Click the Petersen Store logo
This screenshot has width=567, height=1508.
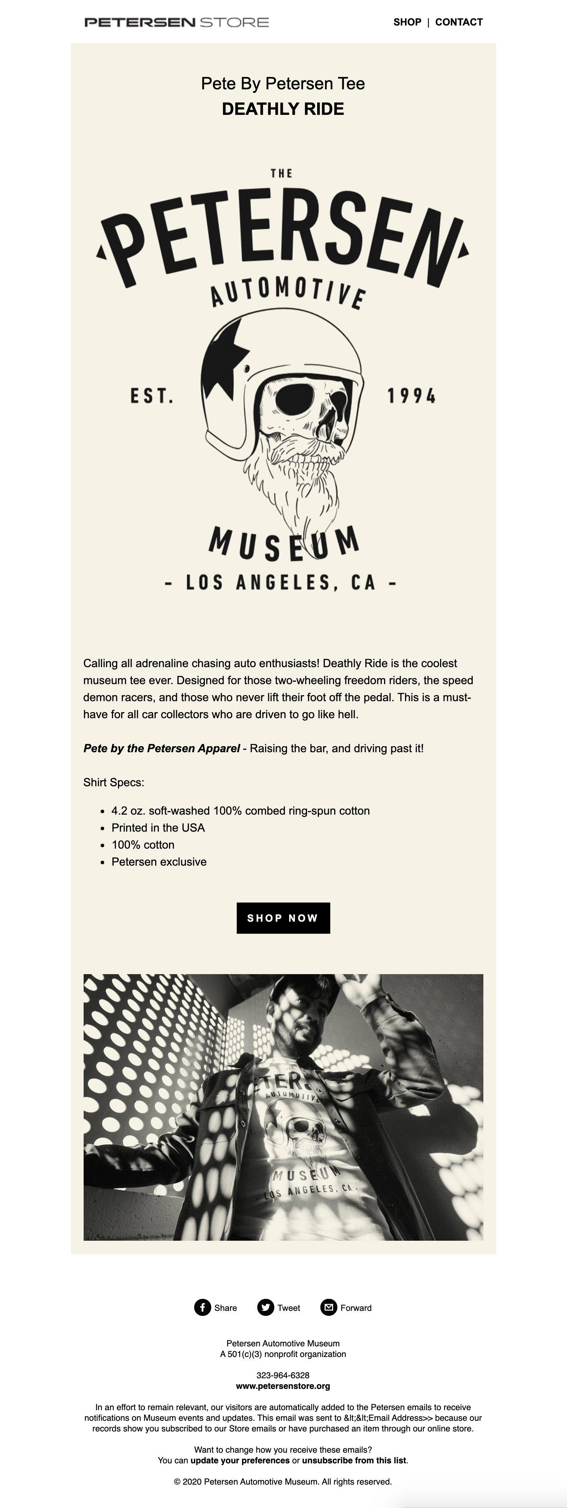(177, 22)
